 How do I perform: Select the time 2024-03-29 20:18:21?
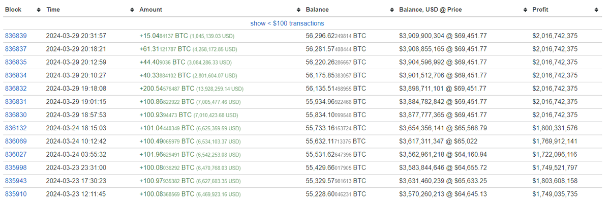76,49
